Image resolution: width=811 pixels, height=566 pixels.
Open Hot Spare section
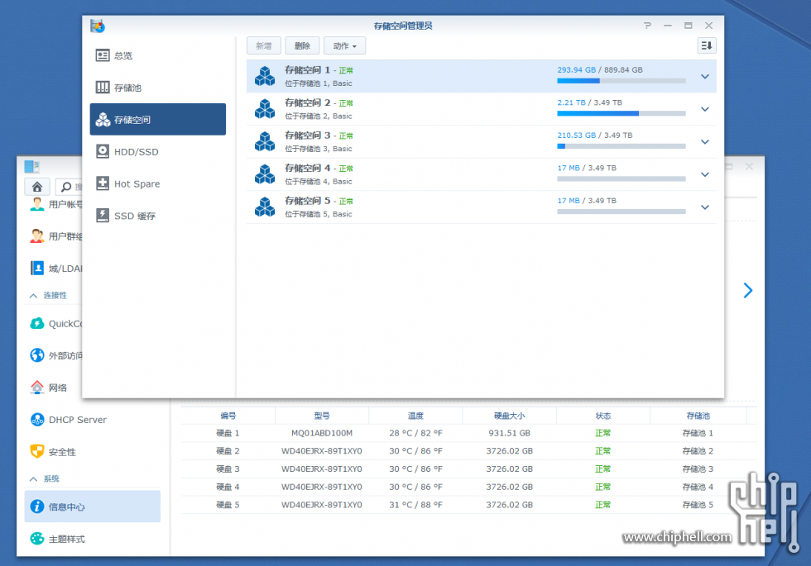[x=158, y=183]
